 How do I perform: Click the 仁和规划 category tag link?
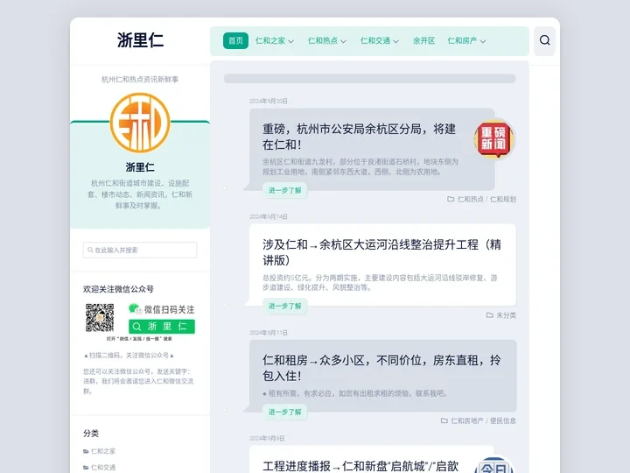(503, 199)
